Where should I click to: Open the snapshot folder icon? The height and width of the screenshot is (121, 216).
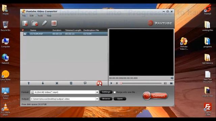click(x=171, y=83)
